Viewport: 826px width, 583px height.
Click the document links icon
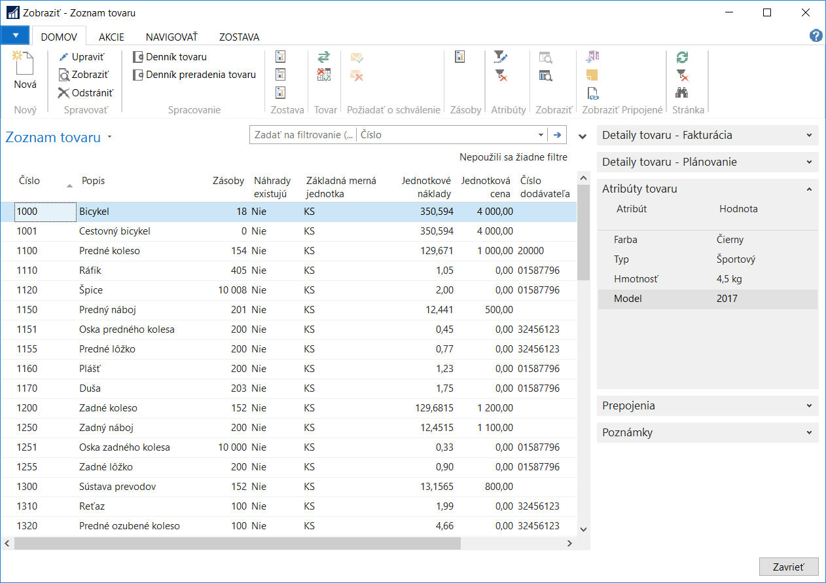[x=592, y=93]
